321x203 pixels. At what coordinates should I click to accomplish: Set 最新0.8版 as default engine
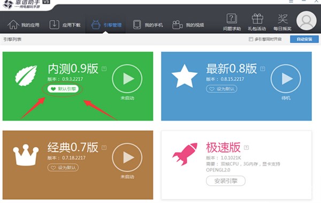click(x=221, y=89)
